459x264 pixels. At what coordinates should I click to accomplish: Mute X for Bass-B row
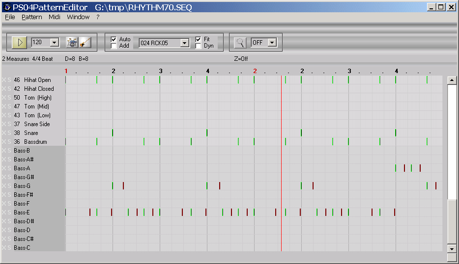[4, 151]
